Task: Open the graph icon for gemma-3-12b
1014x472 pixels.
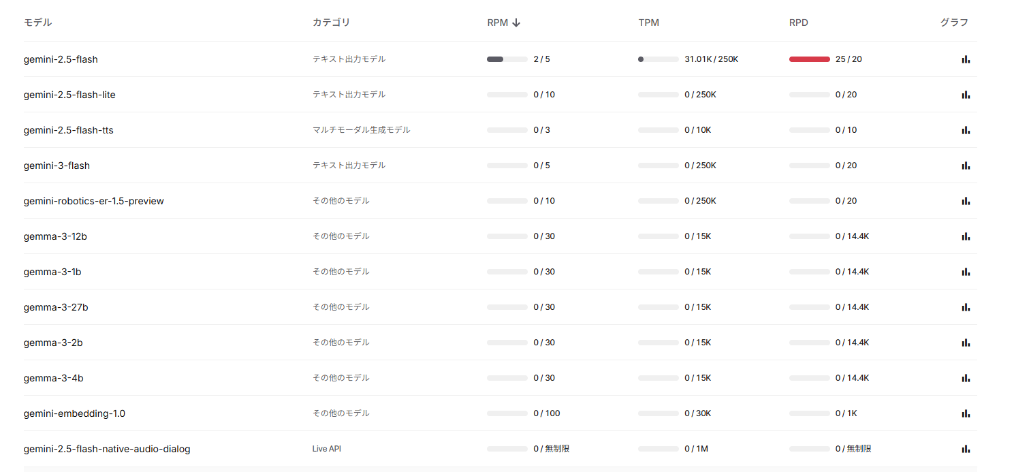Action: point(966,236)
